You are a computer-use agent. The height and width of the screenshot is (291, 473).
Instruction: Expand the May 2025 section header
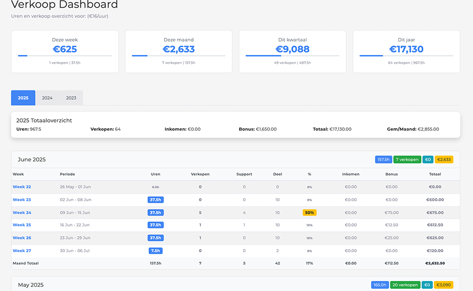pyautogui.click(x=31, y=285)
